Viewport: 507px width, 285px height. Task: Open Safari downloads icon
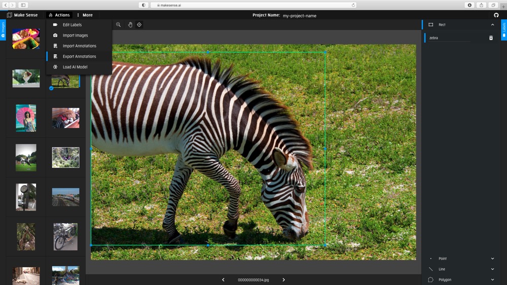[x=469, y=5]
